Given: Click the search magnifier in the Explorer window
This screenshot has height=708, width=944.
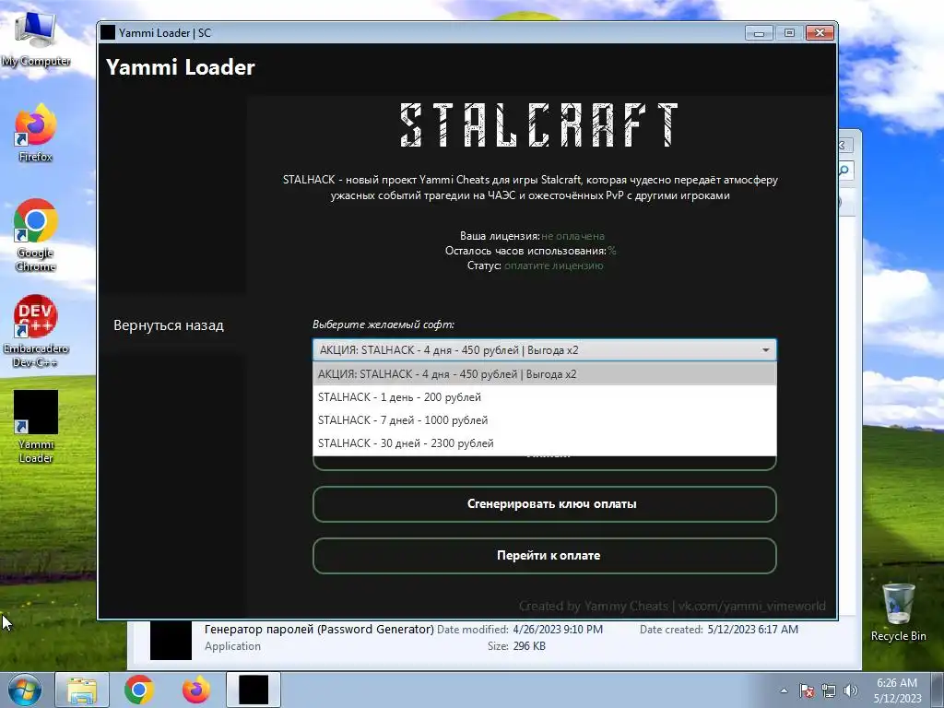Looking at the screenshot, I should [x=844, y=171].
